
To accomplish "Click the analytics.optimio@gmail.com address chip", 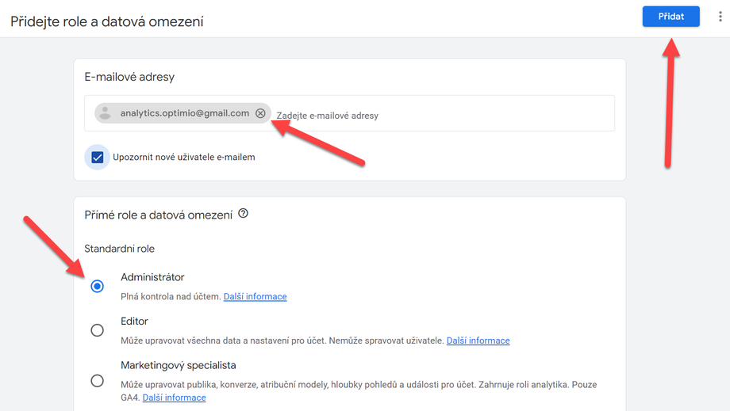I will click(182, 113).
